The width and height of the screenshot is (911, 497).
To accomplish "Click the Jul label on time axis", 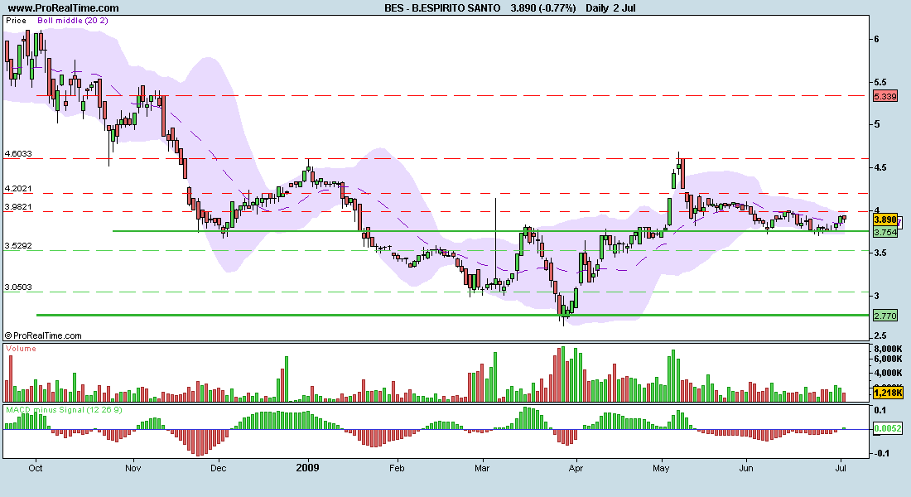I will [840, 468].
